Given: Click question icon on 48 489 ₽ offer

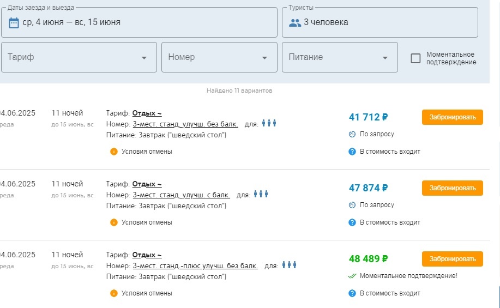Looking at the screenshot, I should [x=352, y=293].
